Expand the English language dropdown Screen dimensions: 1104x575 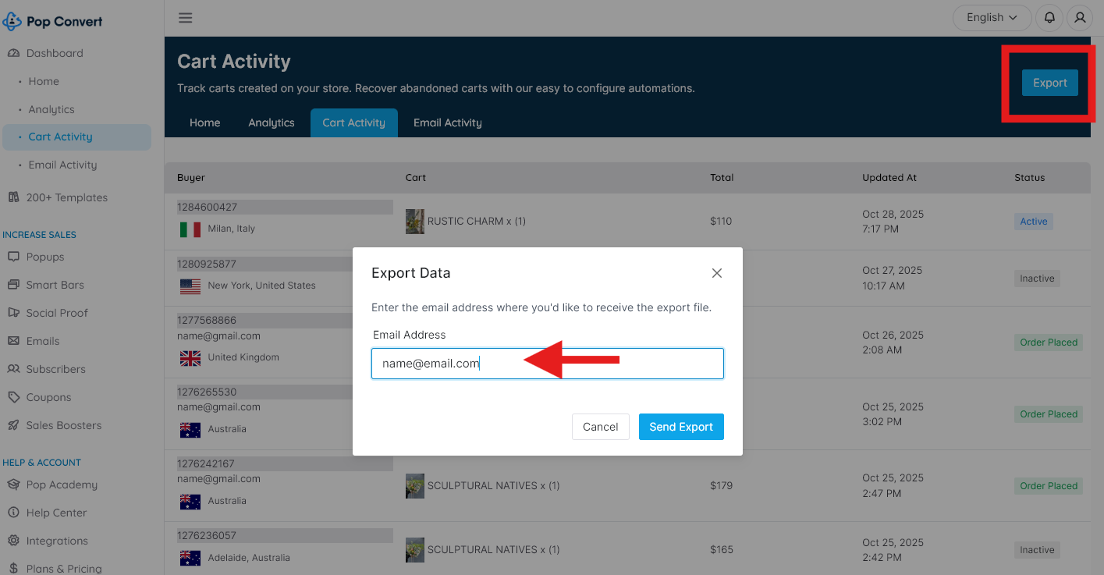point(992,17)
